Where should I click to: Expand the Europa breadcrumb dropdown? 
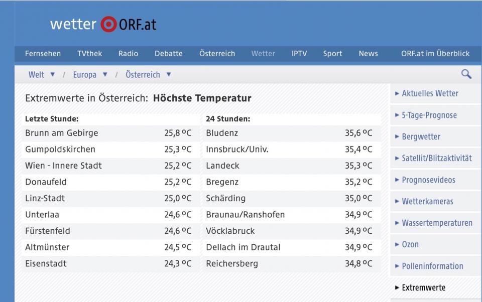pos(105,75)
